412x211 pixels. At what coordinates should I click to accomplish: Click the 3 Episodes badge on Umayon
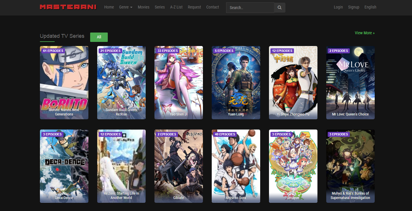click(281, 134)
